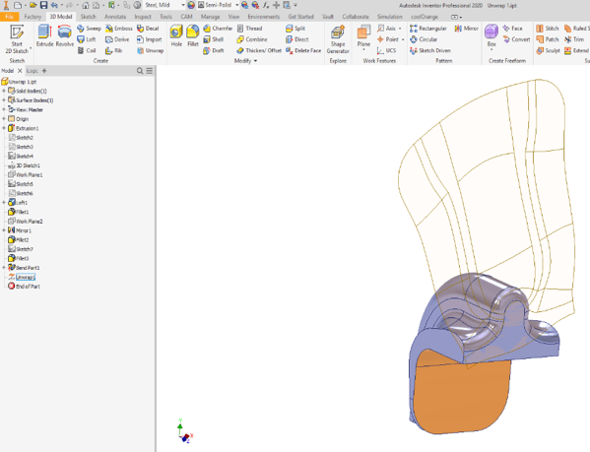Click the Save icon in quick access
Image resolution: width=590 pixels, height=452 pixels.
43,5
